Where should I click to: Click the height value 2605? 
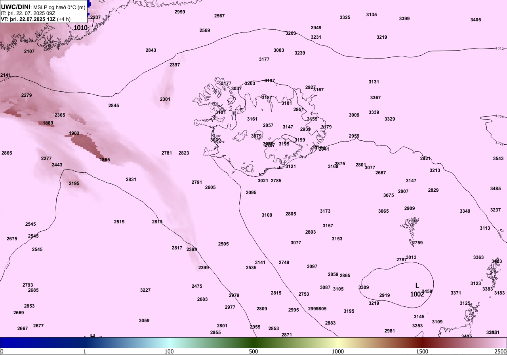(210, 187)
